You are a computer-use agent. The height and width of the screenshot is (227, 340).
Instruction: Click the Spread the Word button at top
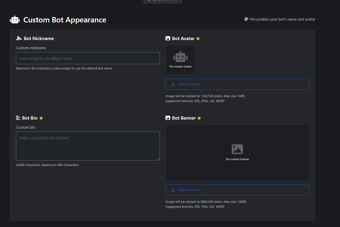[162, 1]
